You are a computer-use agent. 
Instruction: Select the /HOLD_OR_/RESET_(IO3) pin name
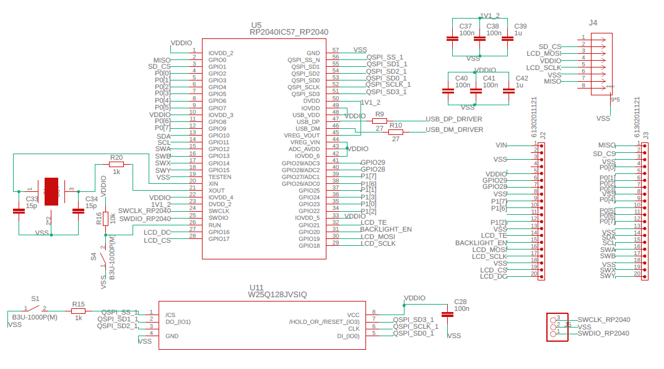point(325,322)
